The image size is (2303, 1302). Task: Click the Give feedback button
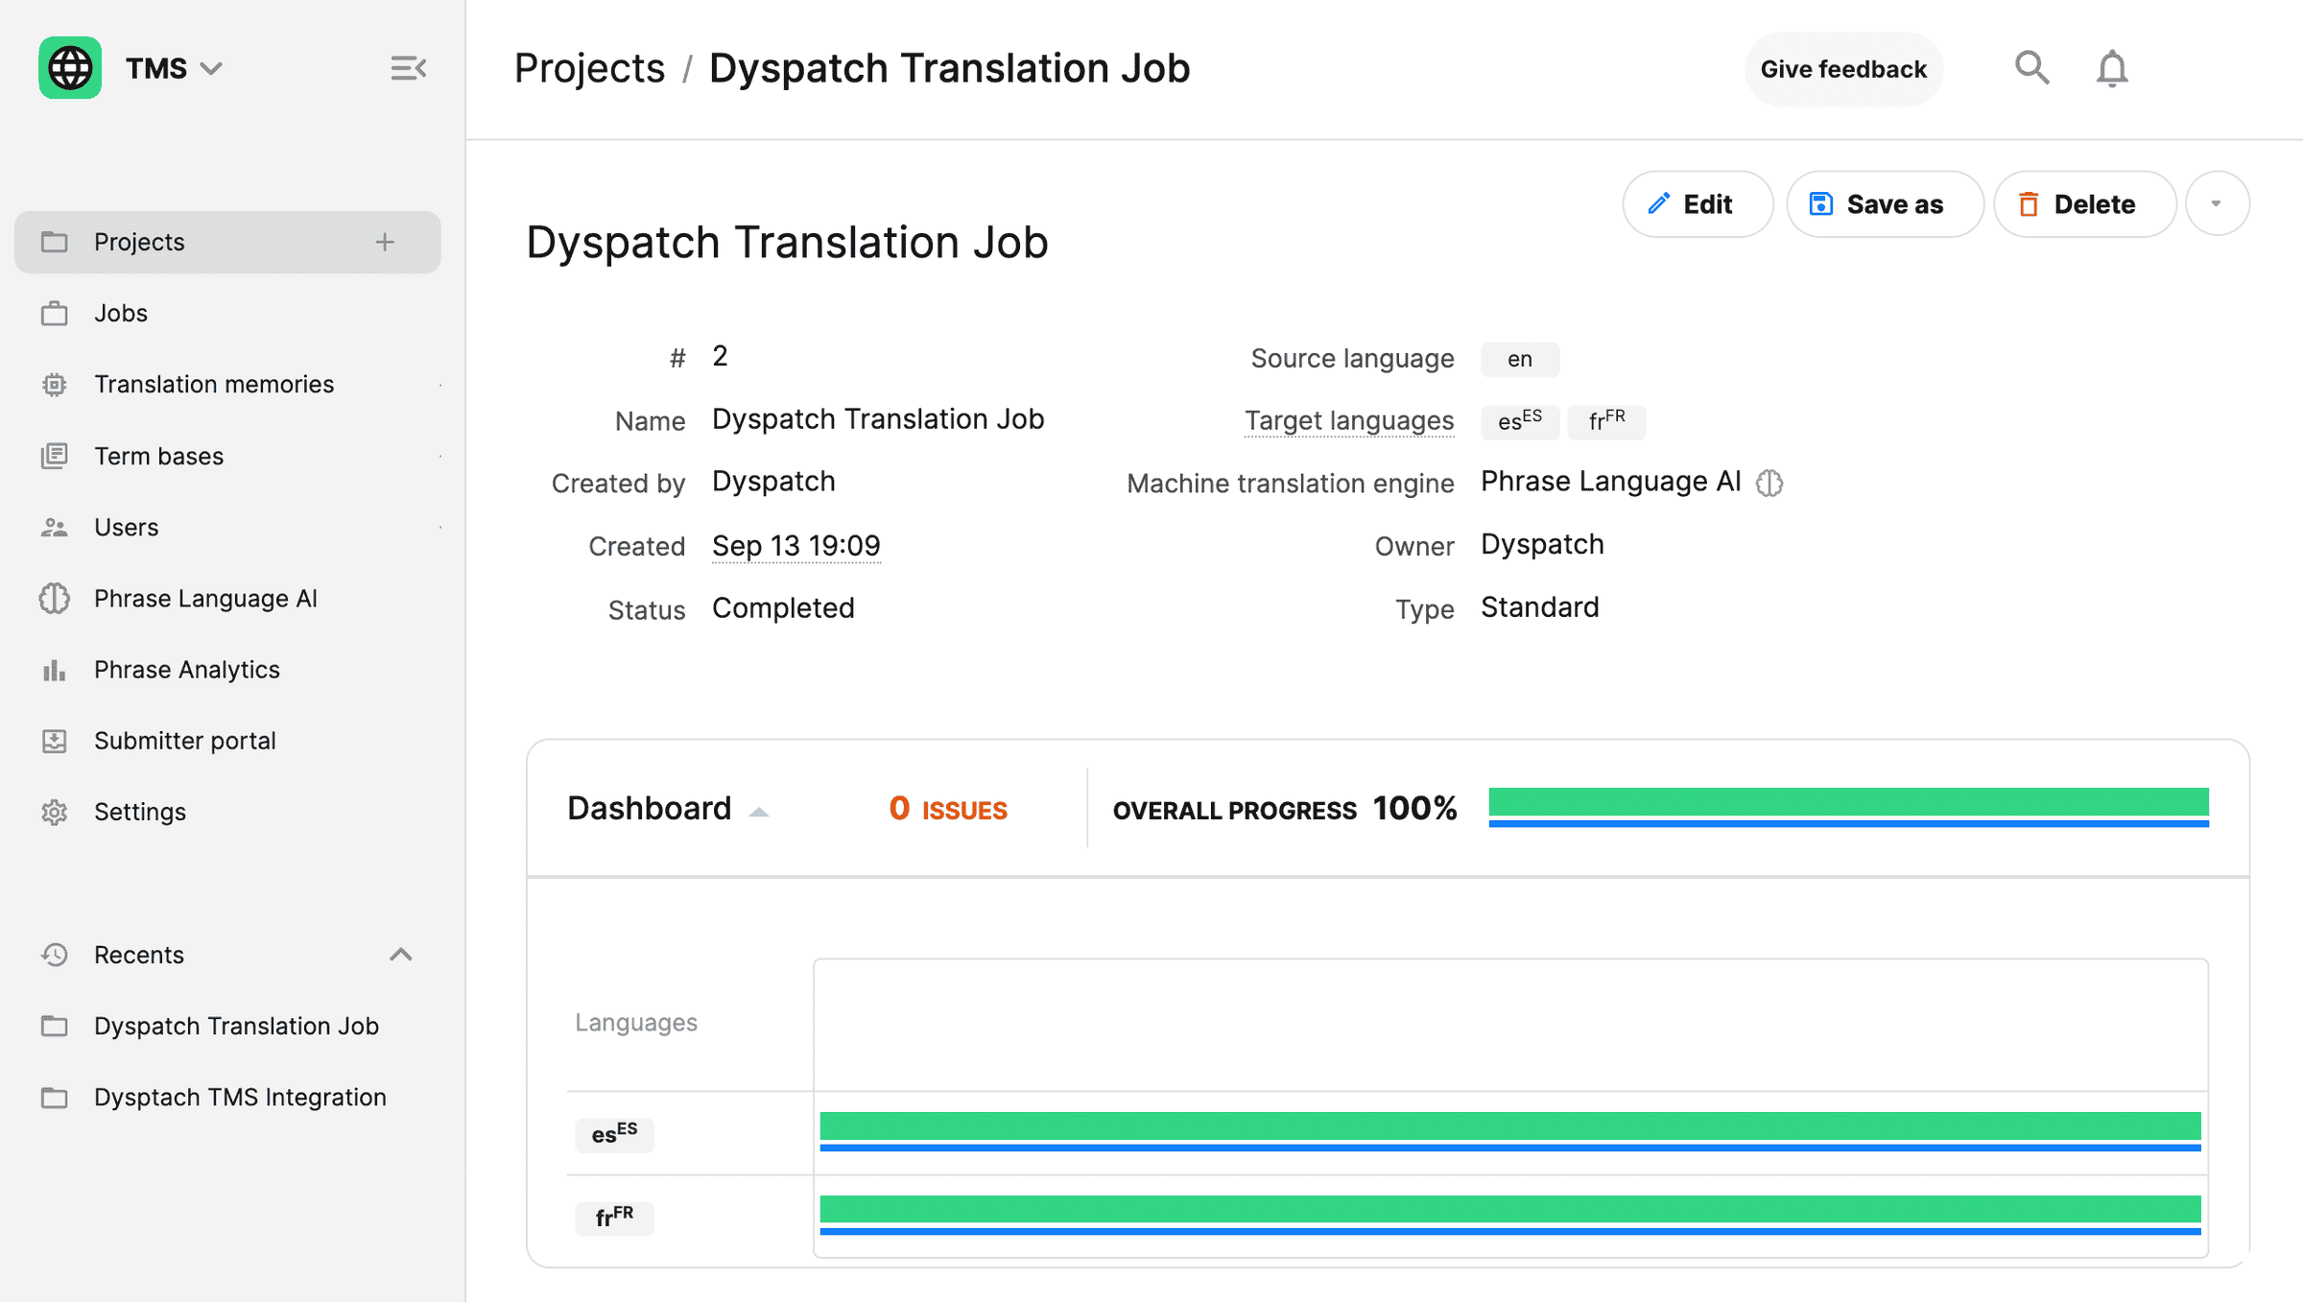[1843, 69]
